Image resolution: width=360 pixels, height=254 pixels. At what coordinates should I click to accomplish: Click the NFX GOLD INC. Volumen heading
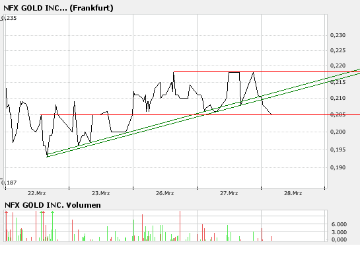tap(53, 205)
